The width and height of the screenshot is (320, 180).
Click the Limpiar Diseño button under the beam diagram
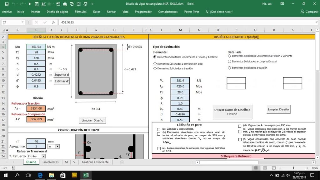click(x=92, y=120)
